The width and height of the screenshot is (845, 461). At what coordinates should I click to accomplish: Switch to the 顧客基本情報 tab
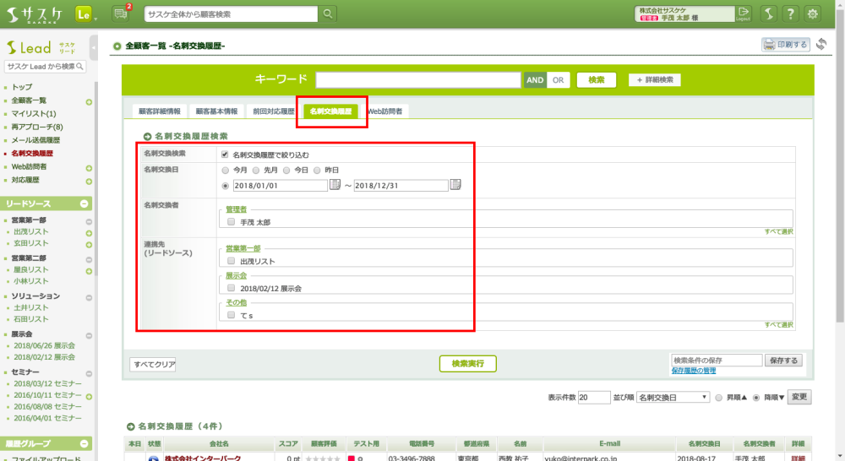[216, 111]
